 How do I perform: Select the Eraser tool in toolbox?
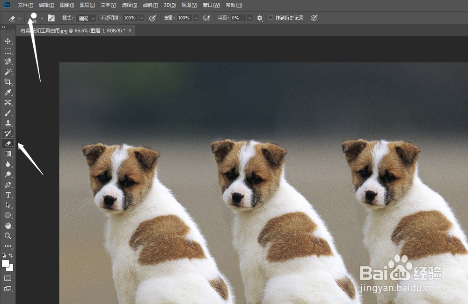point(8,143)
